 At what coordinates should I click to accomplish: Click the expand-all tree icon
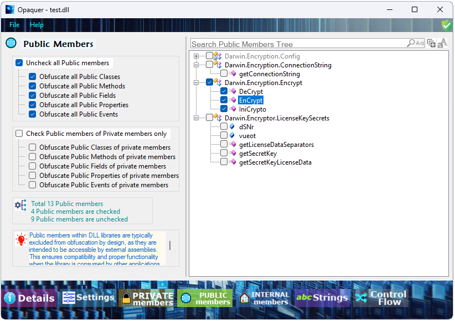[x=432, y=44]
